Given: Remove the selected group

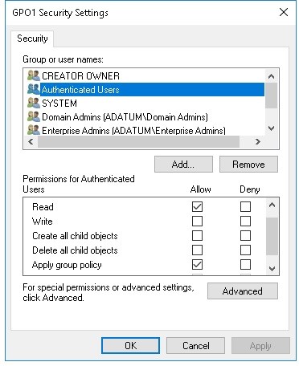Looking at the screenshot, I should tap(248, 165).
